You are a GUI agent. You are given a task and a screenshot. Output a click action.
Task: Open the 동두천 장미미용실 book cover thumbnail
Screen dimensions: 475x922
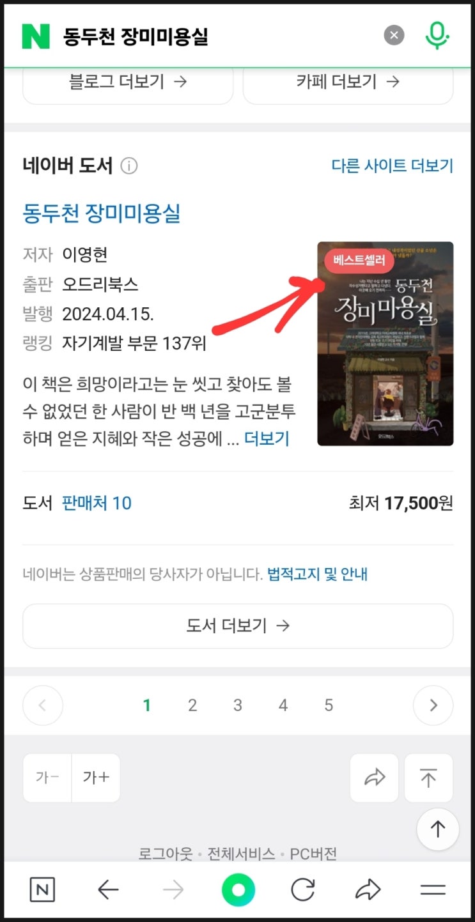coord(385,344)
